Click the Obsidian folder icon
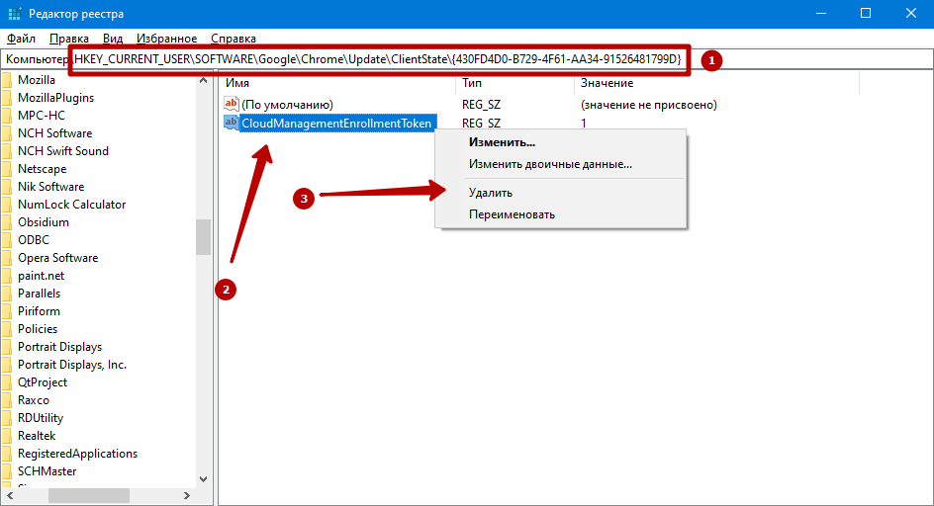 coord(6,222)
